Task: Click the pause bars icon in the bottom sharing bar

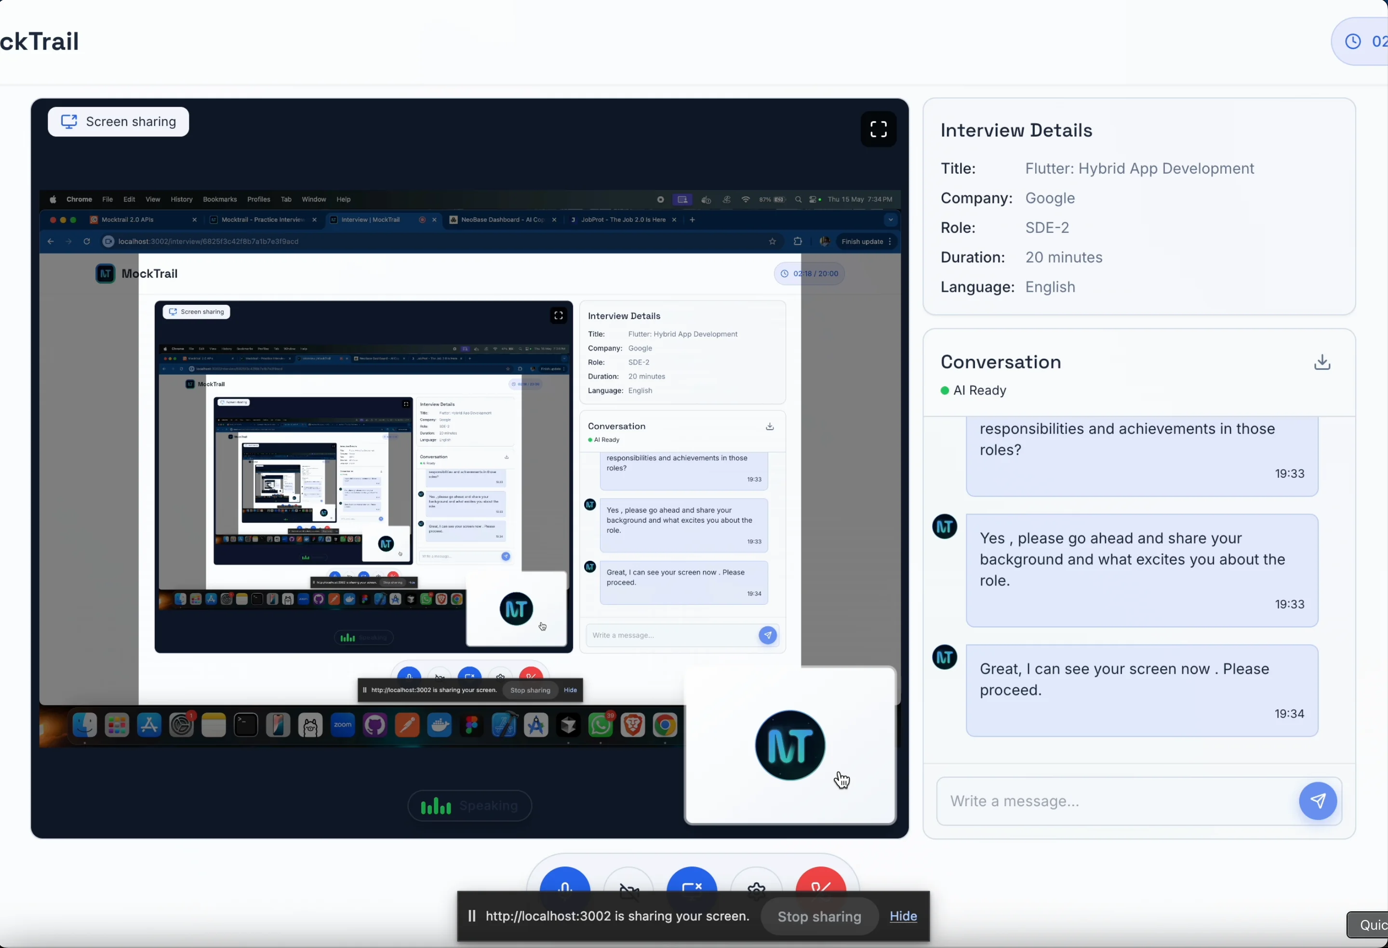Action: (471, 916)
